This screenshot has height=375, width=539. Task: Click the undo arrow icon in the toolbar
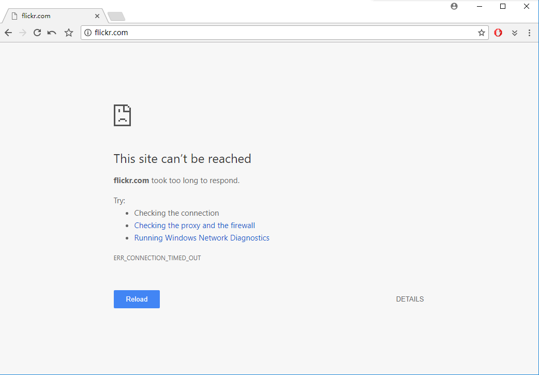pyautogui.click(x=52, y=33)
